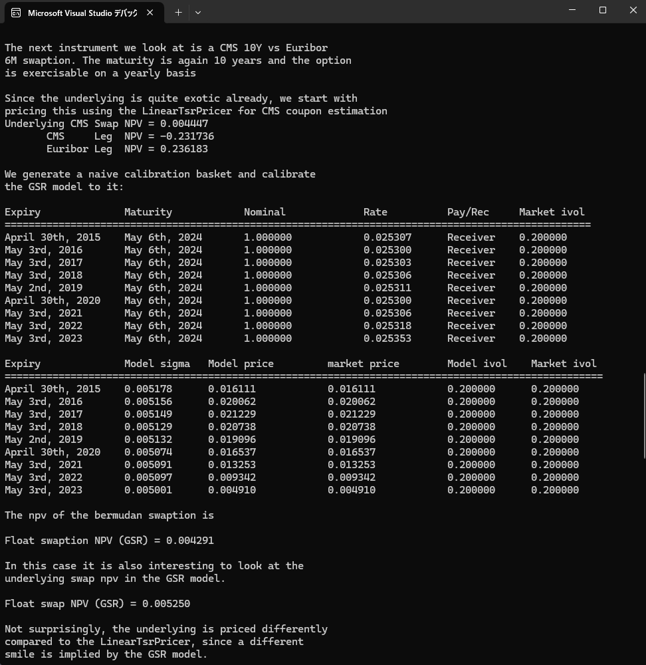Screen dimensions: 646x665
Task: Close the terminal window
Action: tap(633, 10)
